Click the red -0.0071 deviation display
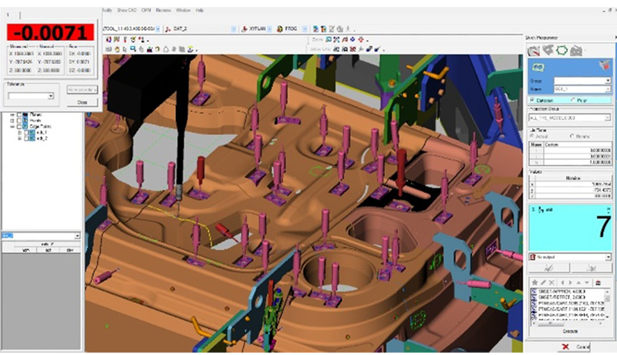Screen dimensions: 617x355 pyautogui.click(x=50, y=32)
